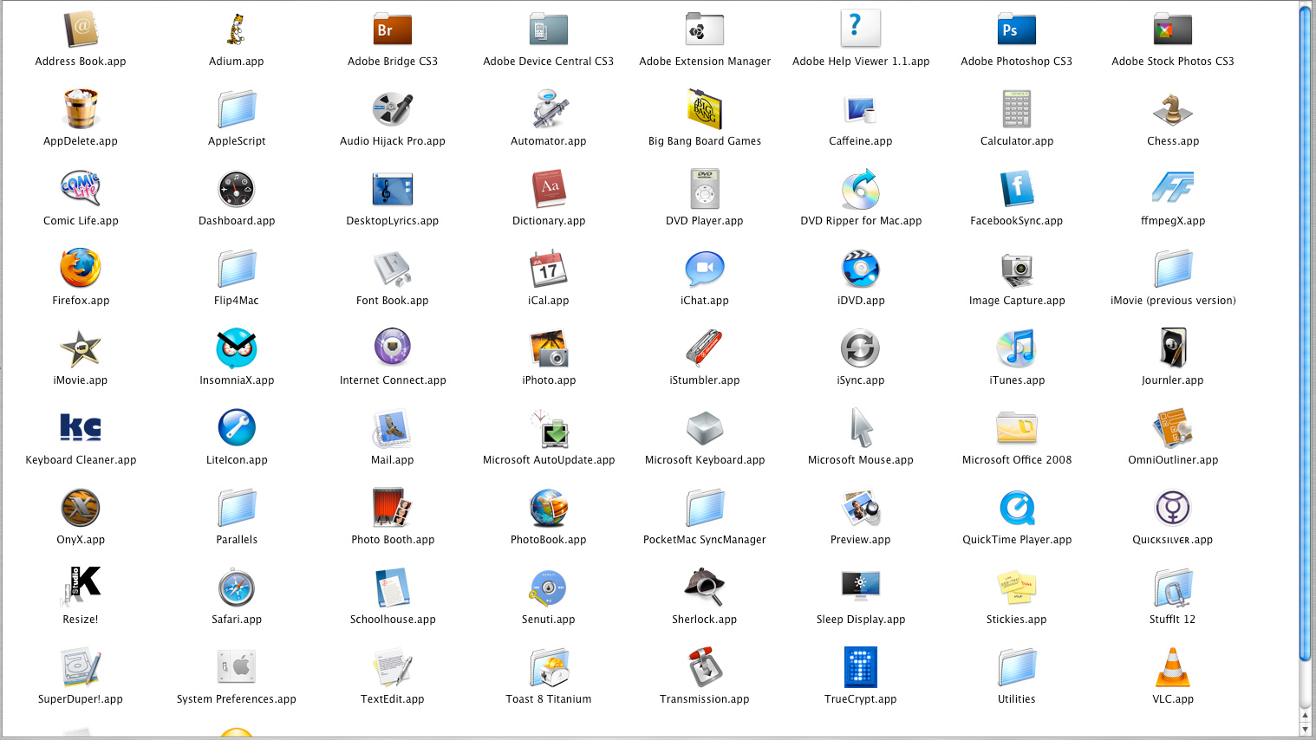Click the iSync icon
The image size is (1316, 740).
coord(861,348)
